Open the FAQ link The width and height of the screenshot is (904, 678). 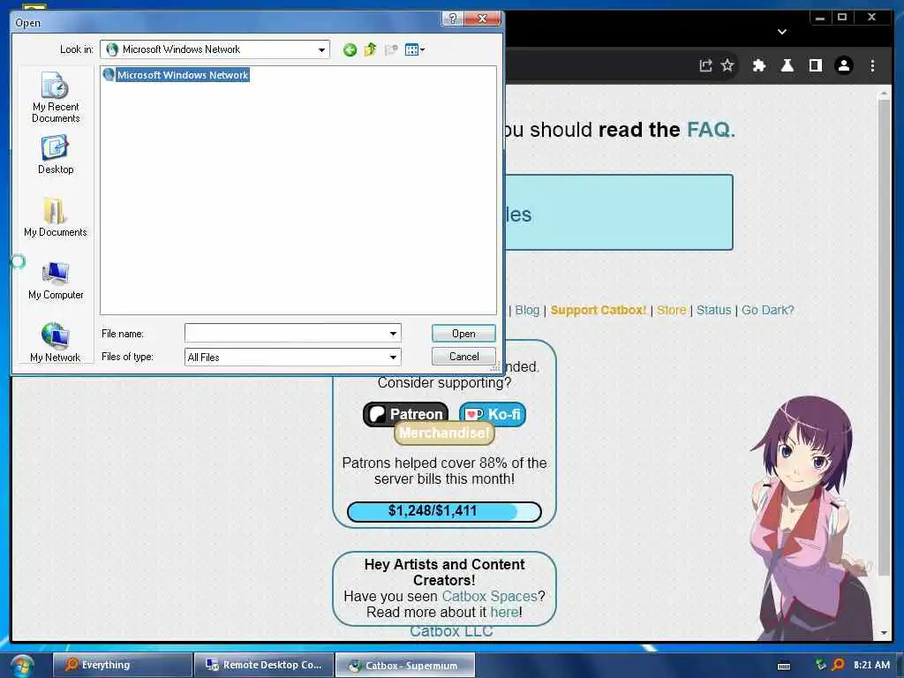[711, 129]
